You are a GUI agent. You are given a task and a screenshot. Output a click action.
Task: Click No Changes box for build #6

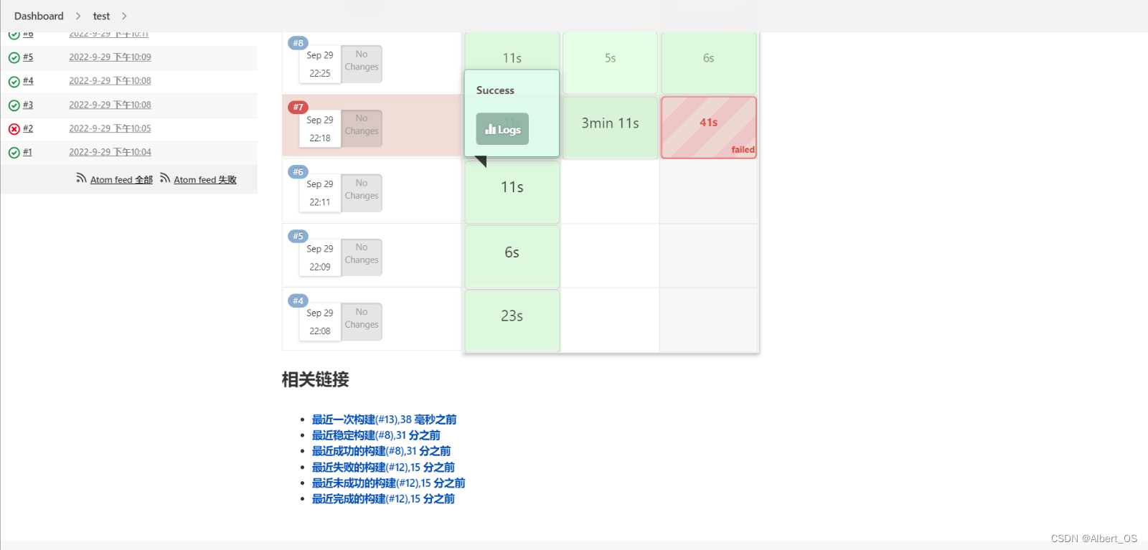361,193
